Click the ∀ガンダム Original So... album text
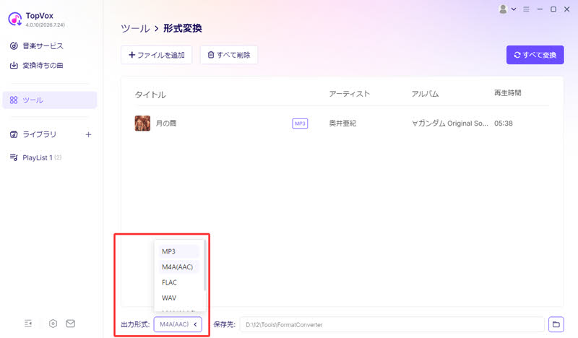The image size is (578, 338). click(x=449, y=123)
